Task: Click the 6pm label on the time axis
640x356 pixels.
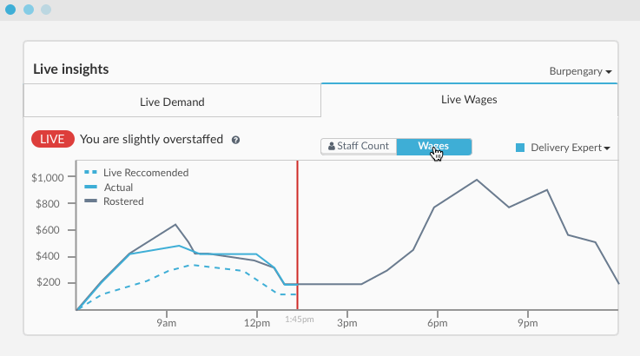Action: (x=437, y=323)
